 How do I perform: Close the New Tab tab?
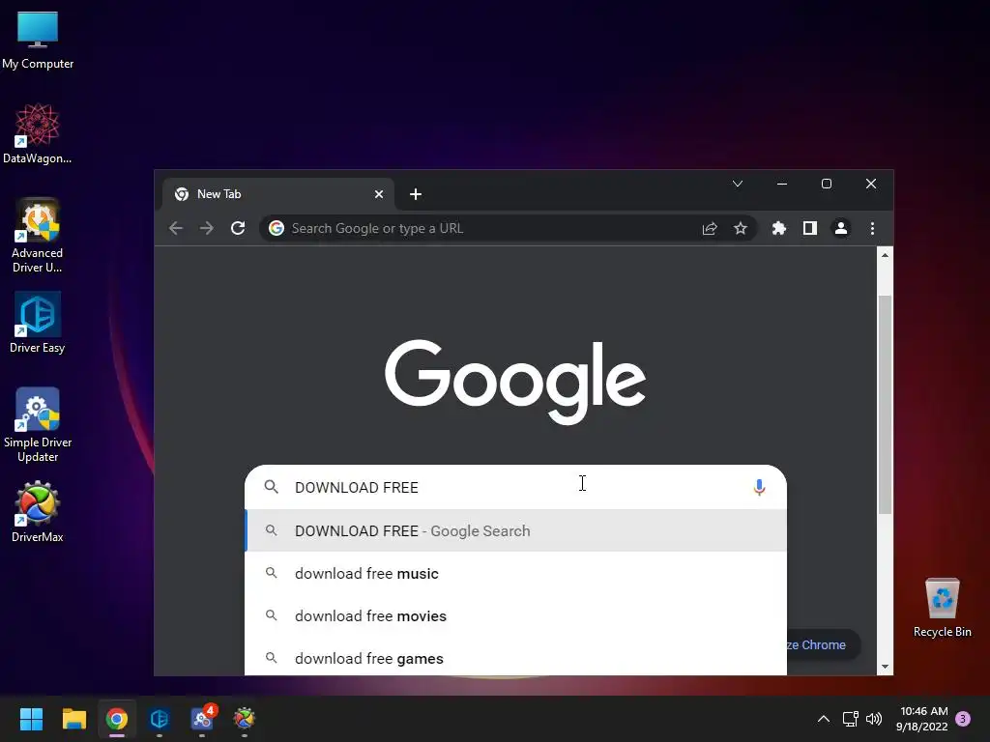(x=379, y=194)
